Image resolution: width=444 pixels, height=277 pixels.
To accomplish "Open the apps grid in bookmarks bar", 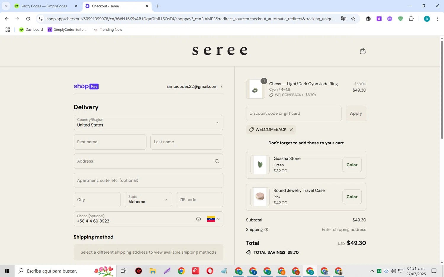I will [8, 30].
